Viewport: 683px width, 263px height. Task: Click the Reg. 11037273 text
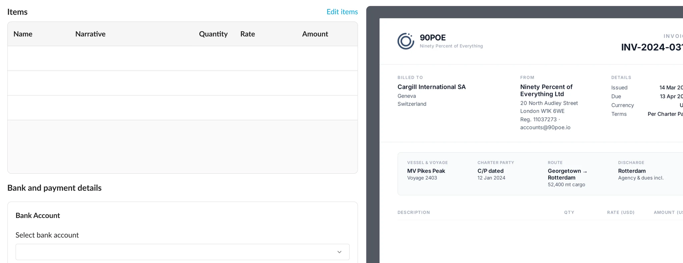(538, 120)
